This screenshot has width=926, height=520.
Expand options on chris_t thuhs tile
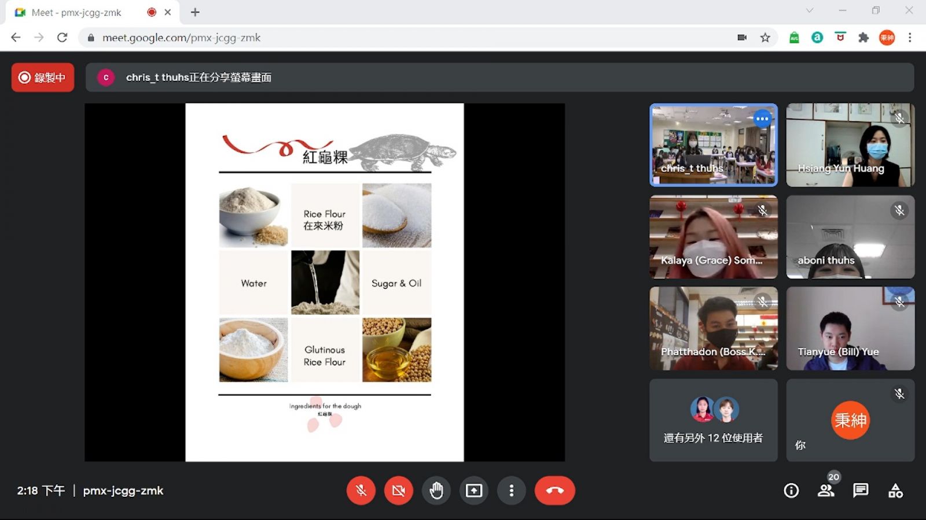click(x=762, y=119)
